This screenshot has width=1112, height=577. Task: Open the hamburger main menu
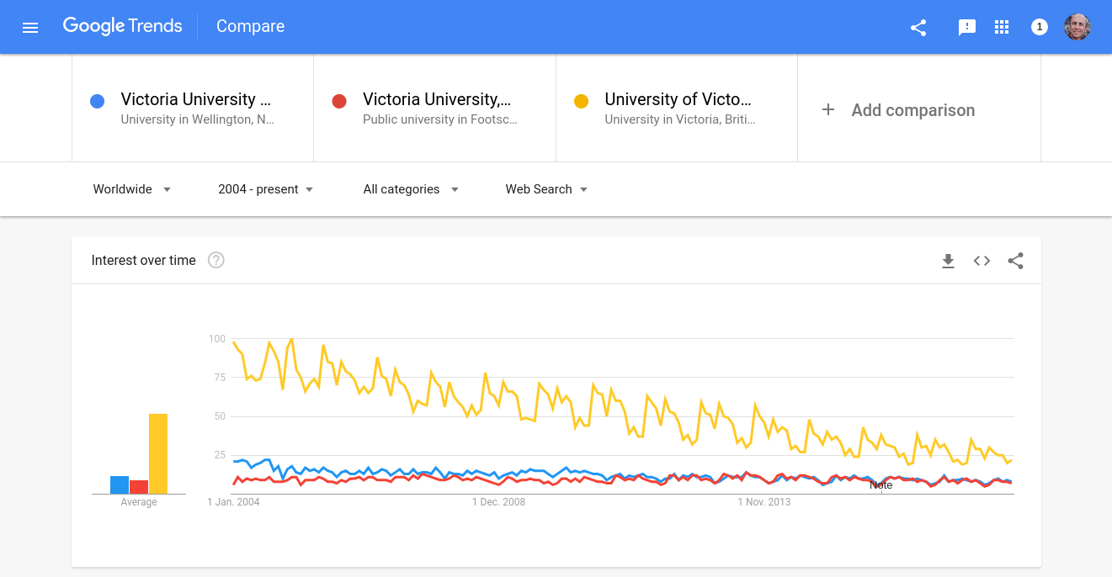[30, 27]
